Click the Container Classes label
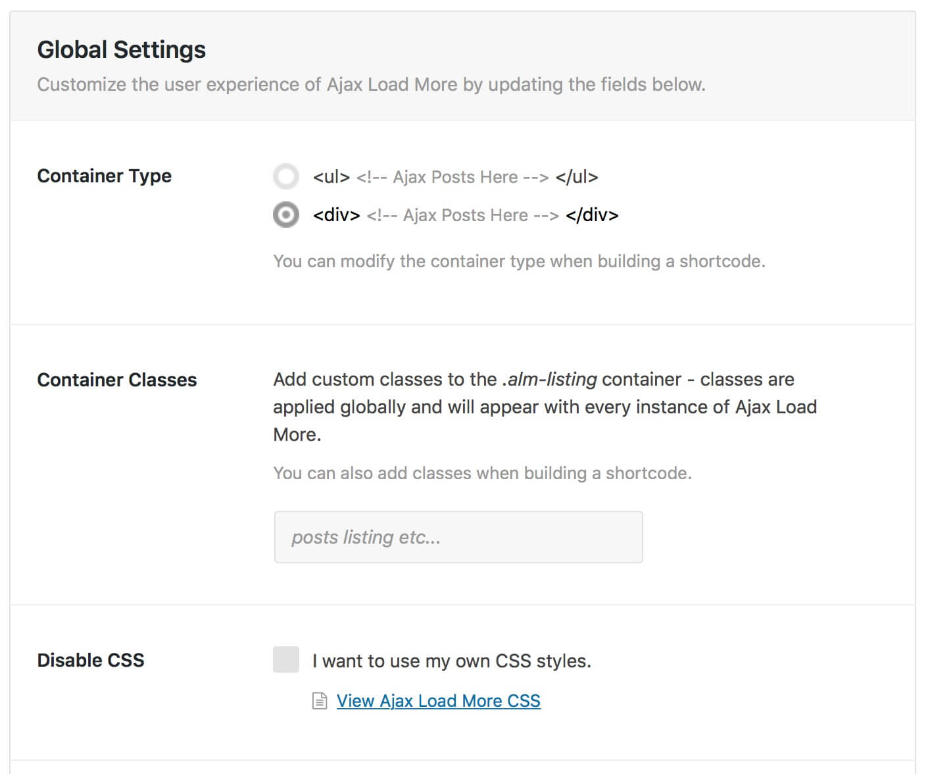This screenshot has width=930, height=774. click(117, 380)
